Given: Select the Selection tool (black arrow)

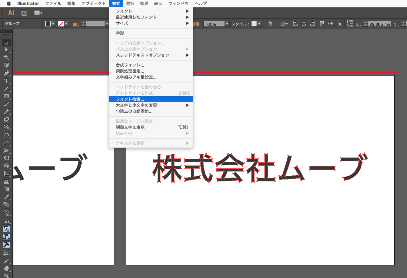Looking at the screenshot, I should 6,42.
